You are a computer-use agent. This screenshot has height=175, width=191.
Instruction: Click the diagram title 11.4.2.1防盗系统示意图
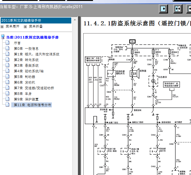(x=137, y=23)
